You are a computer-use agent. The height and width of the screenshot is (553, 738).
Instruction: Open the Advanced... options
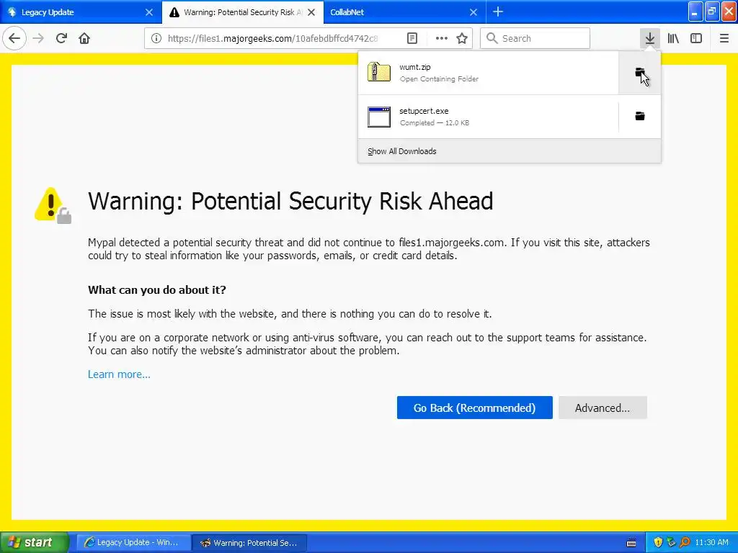click(x=603, y=408)
